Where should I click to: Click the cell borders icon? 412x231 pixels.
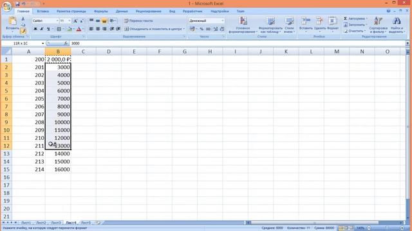tap(59, 29)
